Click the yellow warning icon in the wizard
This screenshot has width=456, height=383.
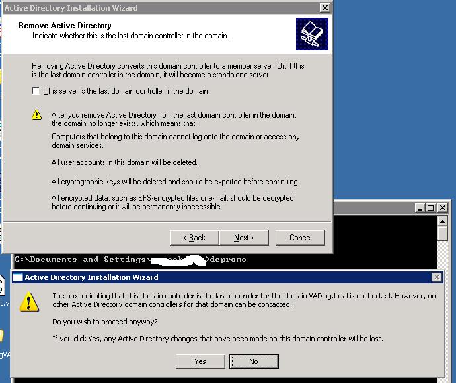(36, 114)
